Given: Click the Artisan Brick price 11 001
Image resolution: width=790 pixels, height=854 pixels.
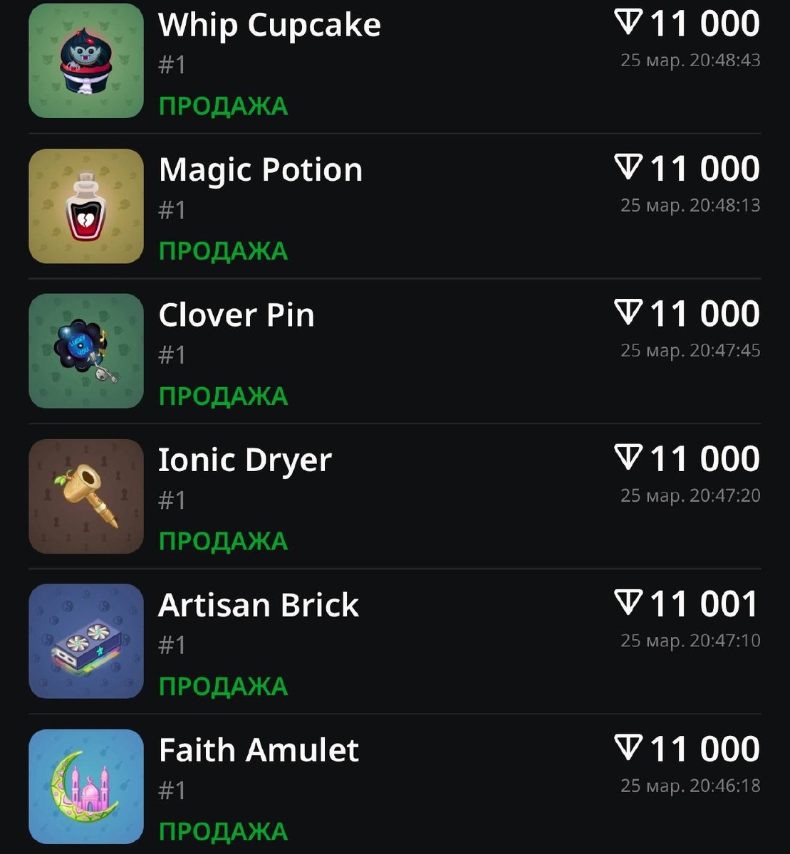Looking at the screenshot, I should coord(705,604).
